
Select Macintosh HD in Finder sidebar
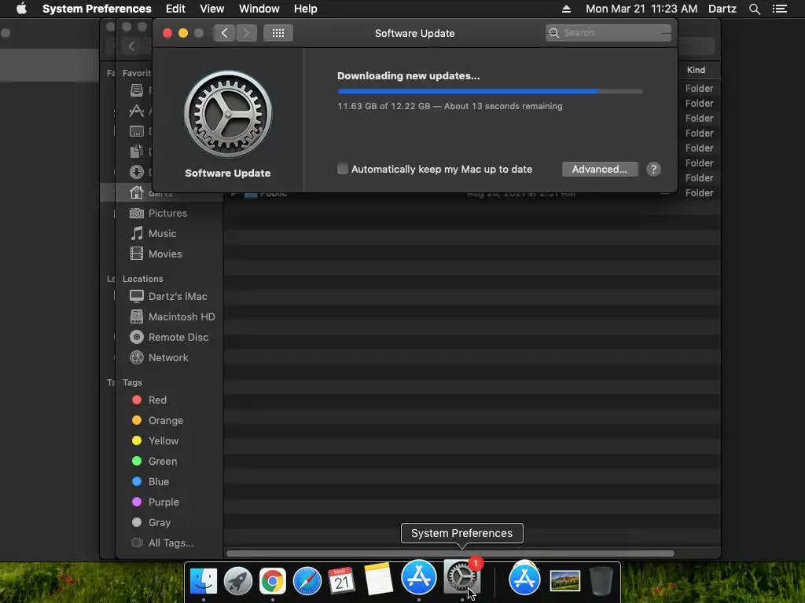(x=182, y=317)
